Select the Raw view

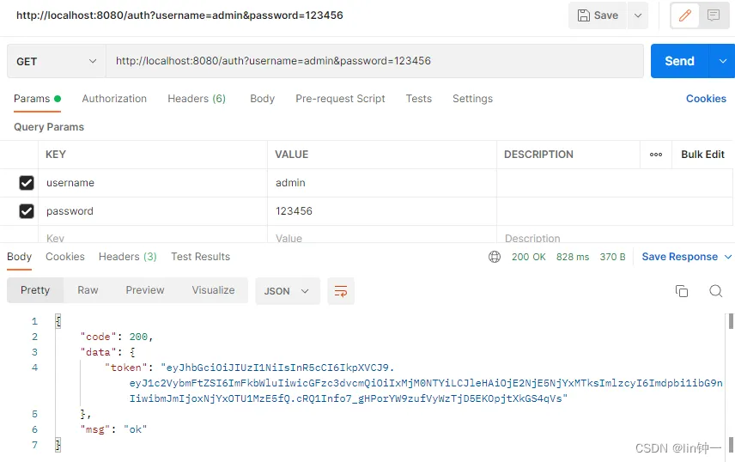coord(88,290)
